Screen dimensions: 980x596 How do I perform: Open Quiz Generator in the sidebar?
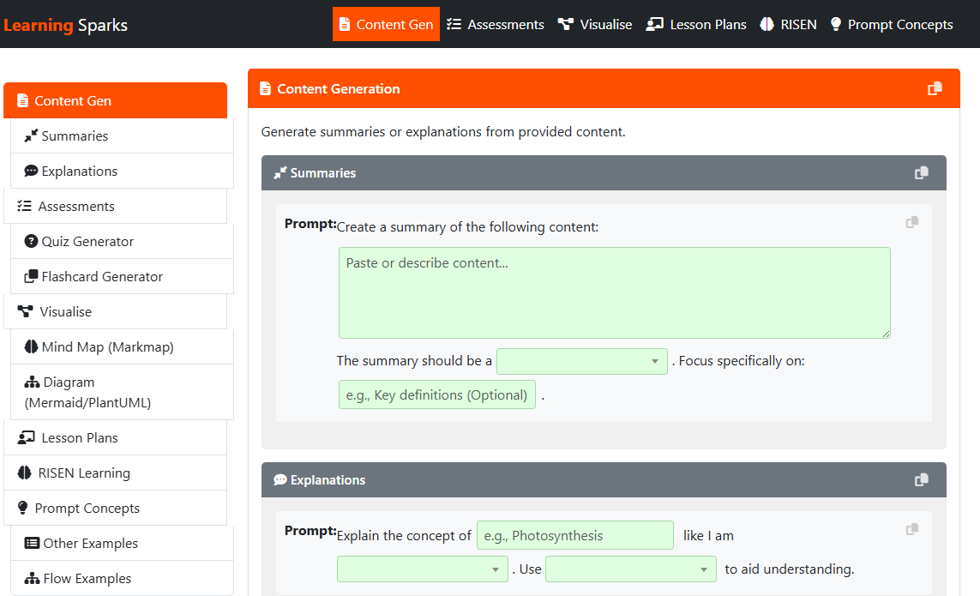pyautogui.click(x=122, y=241)
